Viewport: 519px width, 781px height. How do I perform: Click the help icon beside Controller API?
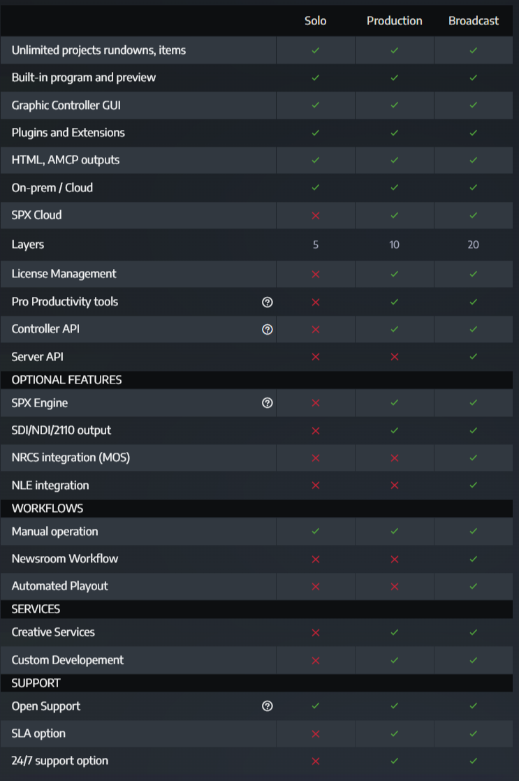pos(267,329)
